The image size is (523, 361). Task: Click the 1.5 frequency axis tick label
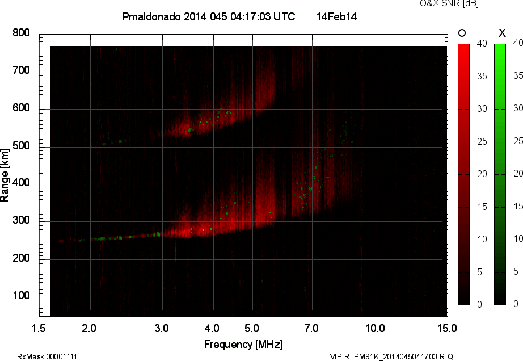click(x=39, y=329)
